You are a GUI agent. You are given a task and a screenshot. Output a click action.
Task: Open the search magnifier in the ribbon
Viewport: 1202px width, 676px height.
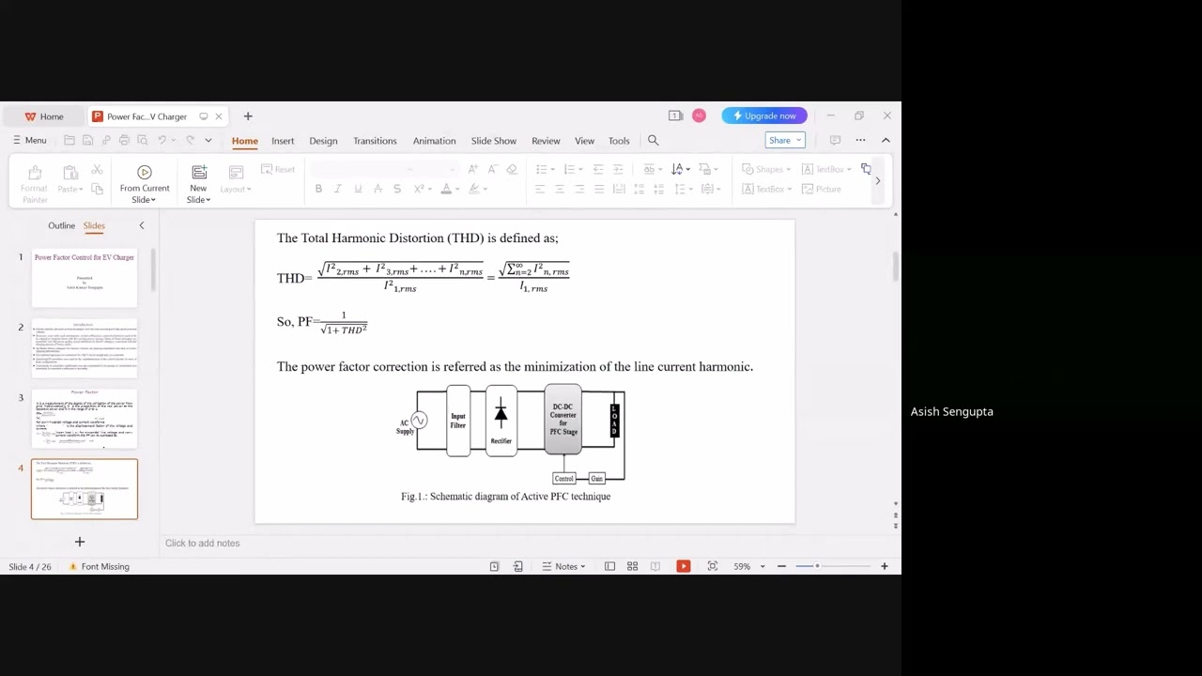point(653,141)
